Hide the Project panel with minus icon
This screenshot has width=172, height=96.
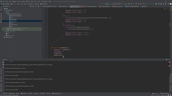(41, 6)
